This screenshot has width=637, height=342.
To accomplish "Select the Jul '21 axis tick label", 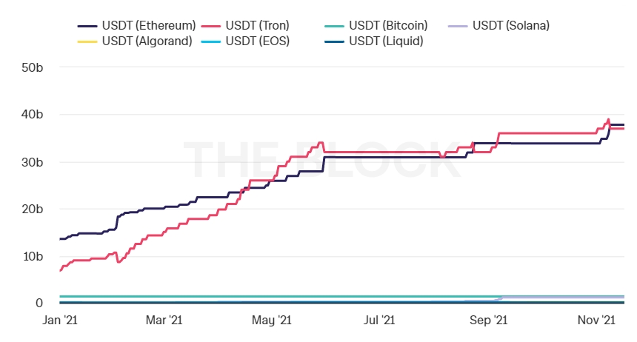I will [380, 321].
